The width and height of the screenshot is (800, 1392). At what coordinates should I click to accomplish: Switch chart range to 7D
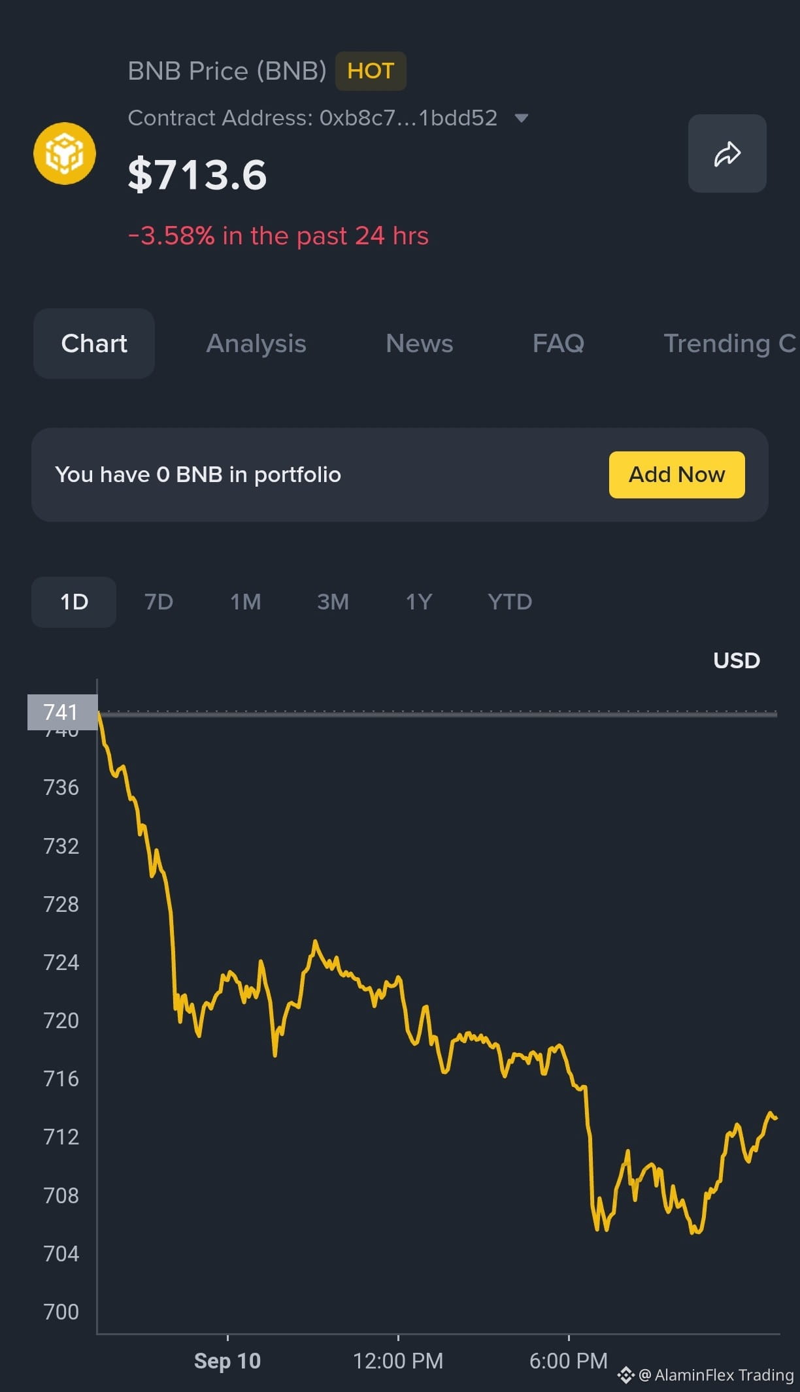[159, 602]
